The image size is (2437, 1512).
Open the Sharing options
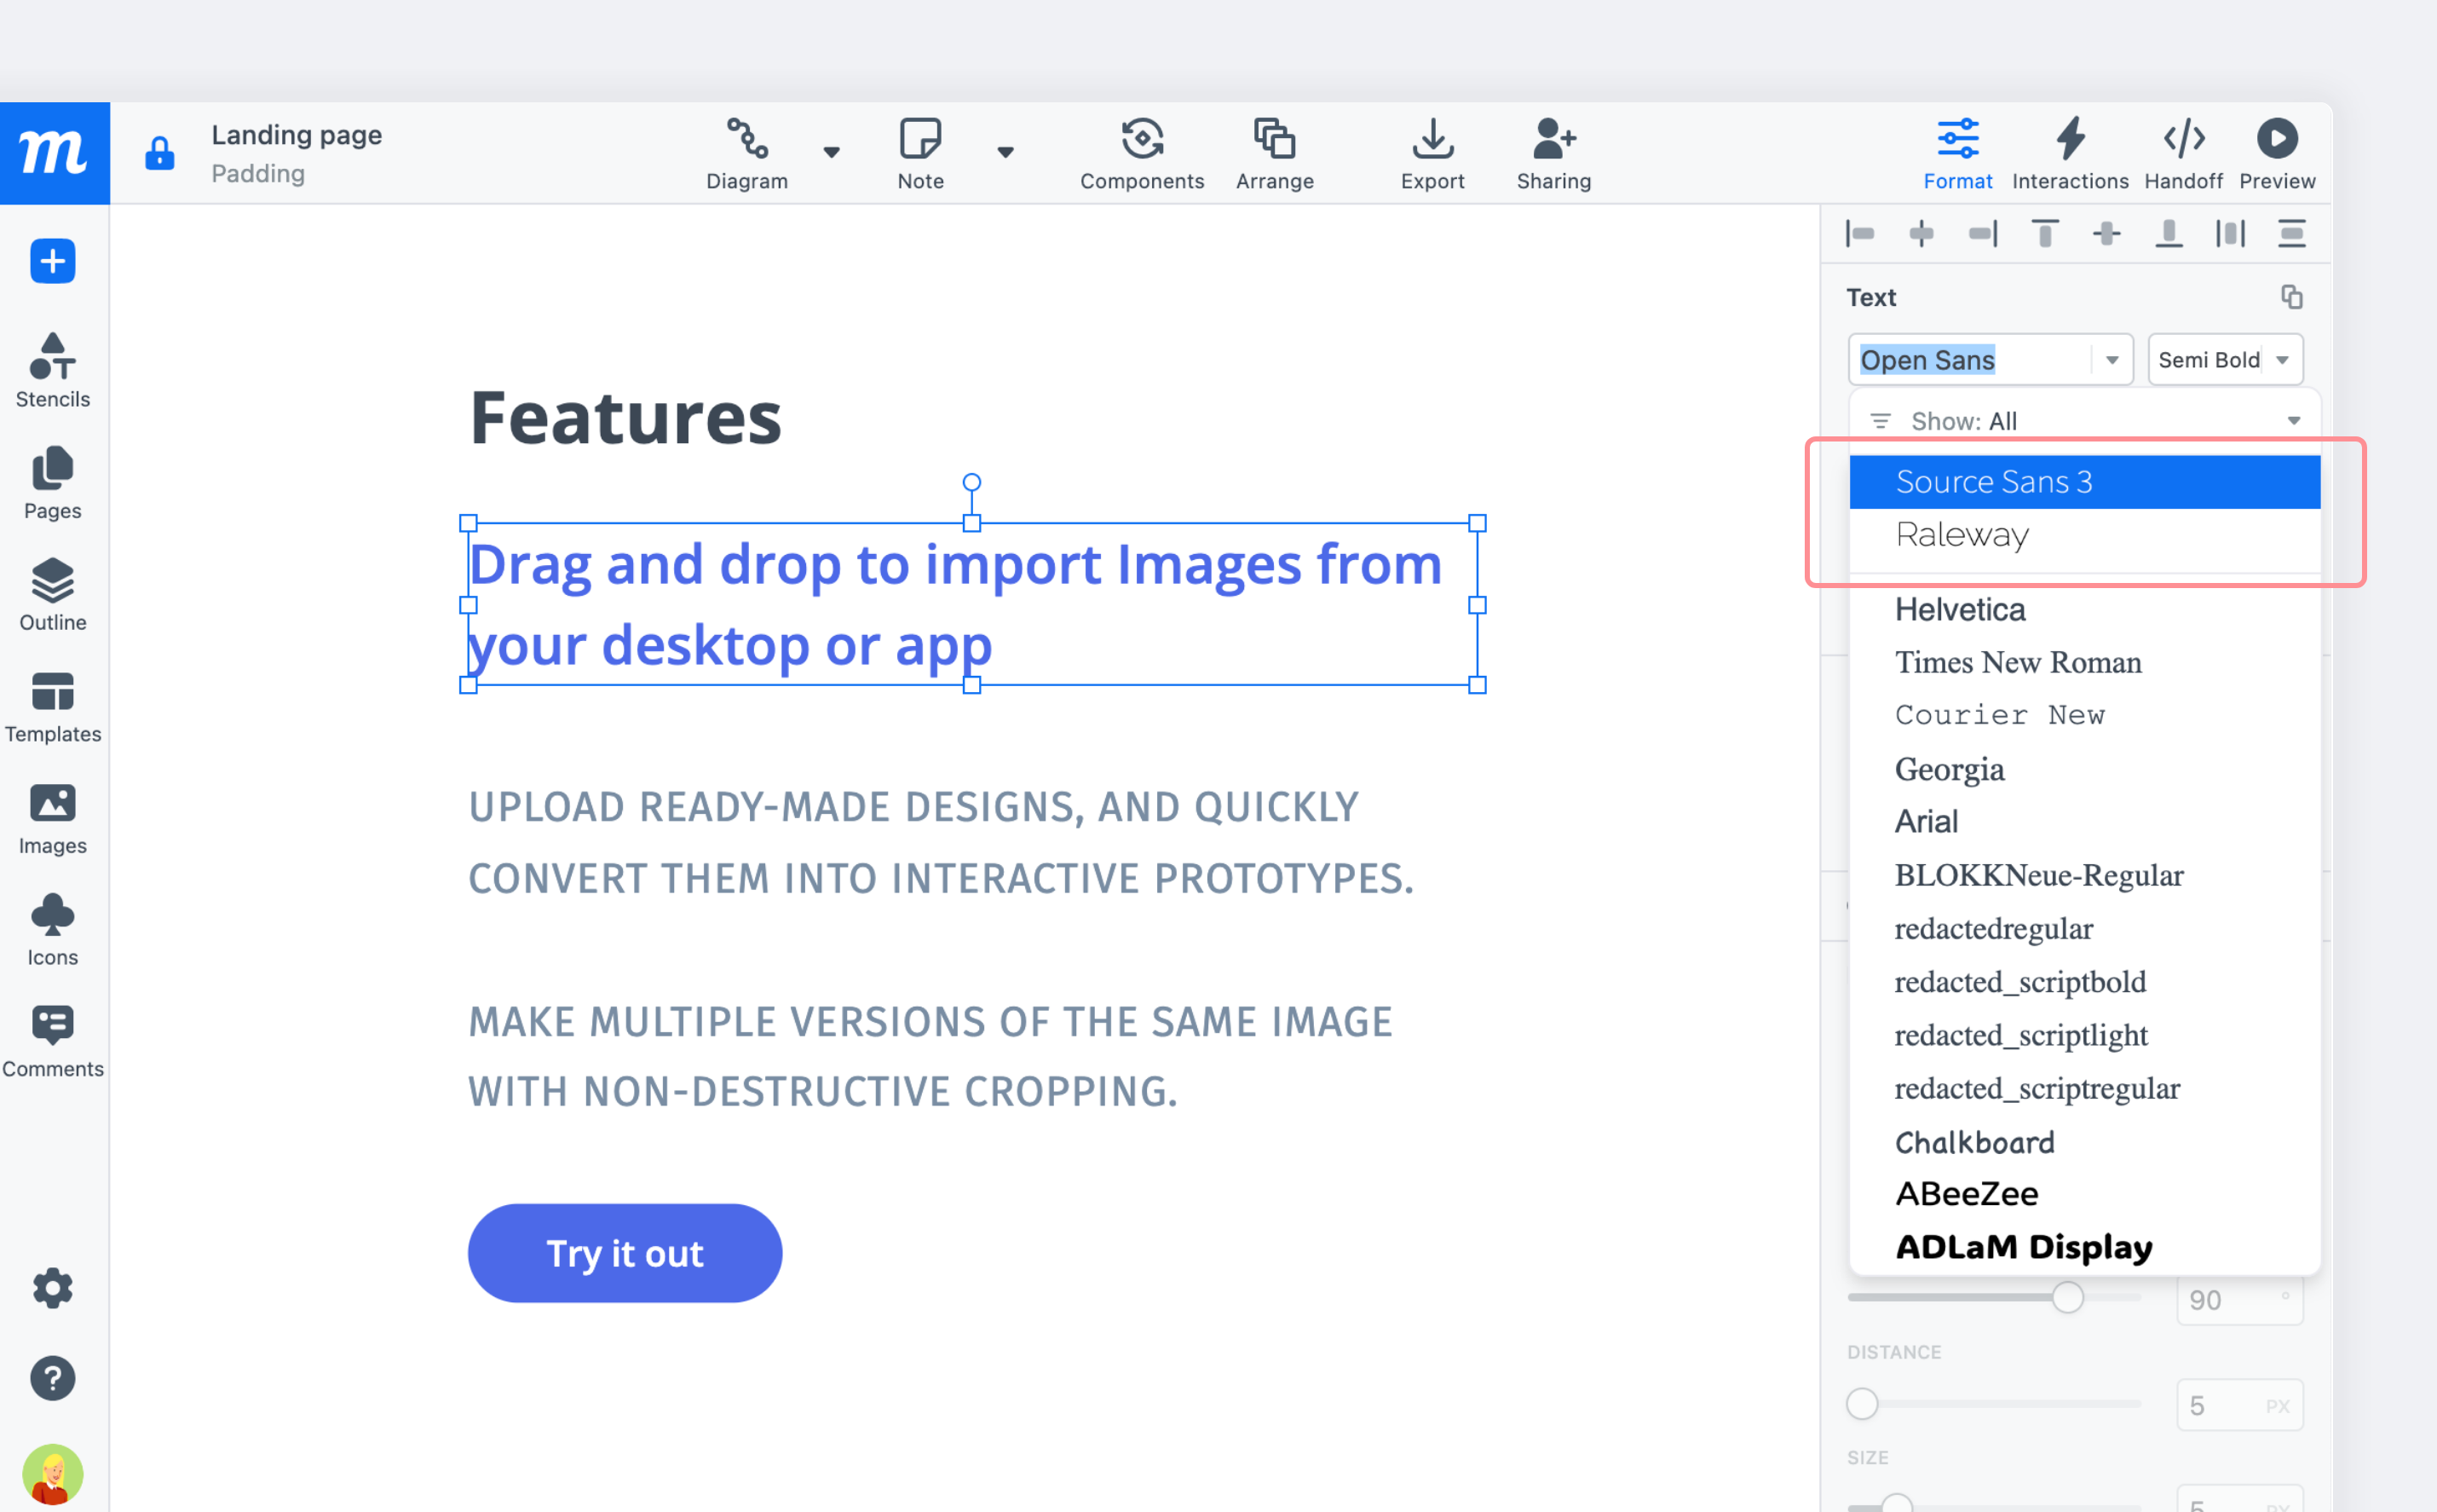[x=1553, y=153]
